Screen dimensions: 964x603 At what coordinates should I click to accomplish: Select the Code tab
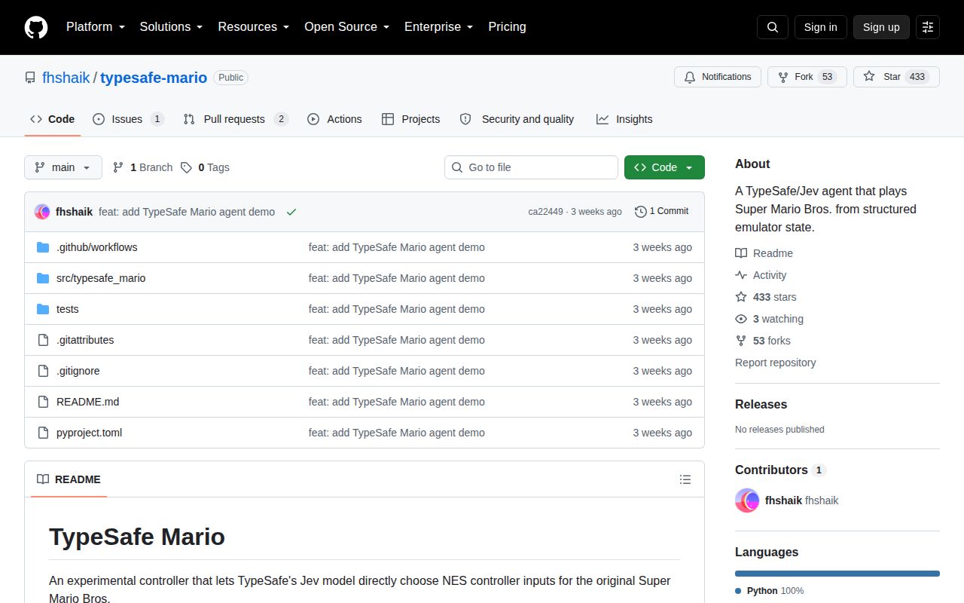click(53, 119)
